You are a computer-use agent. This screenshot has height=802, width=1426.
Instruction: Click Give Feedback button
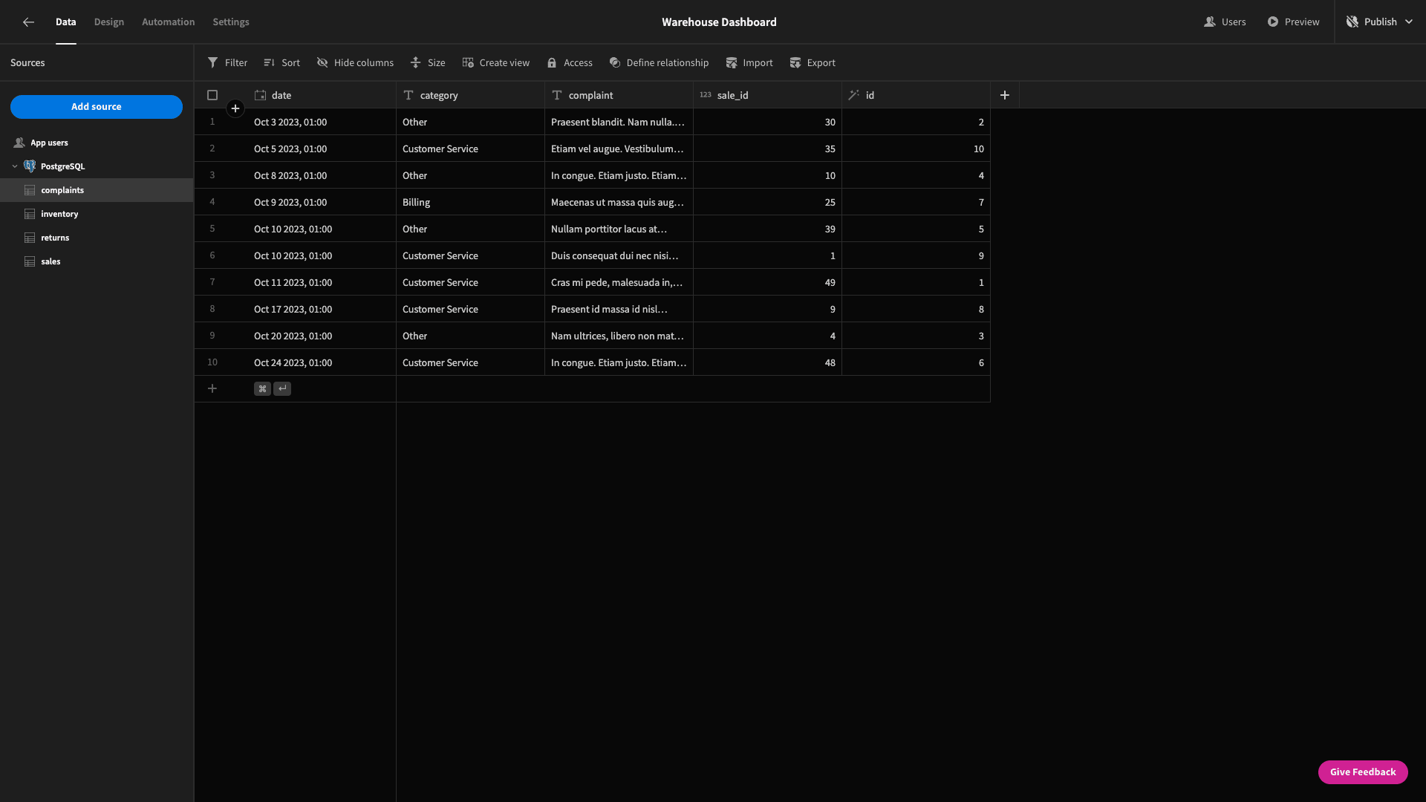[x=1363, y=772]
